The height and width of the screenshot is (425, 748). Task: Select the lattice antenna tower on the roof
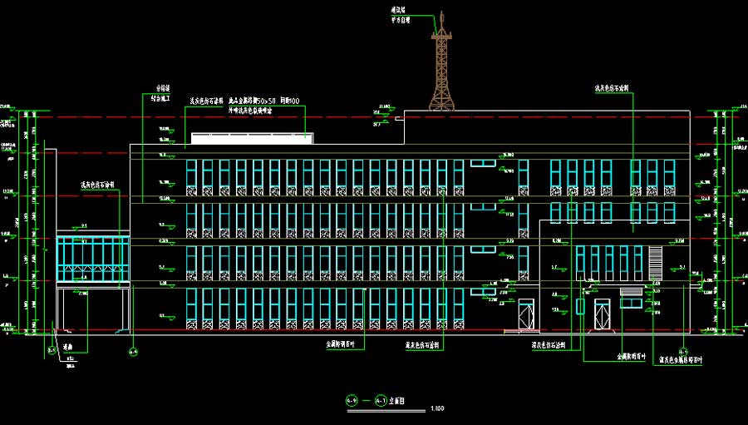pos(442,62)
